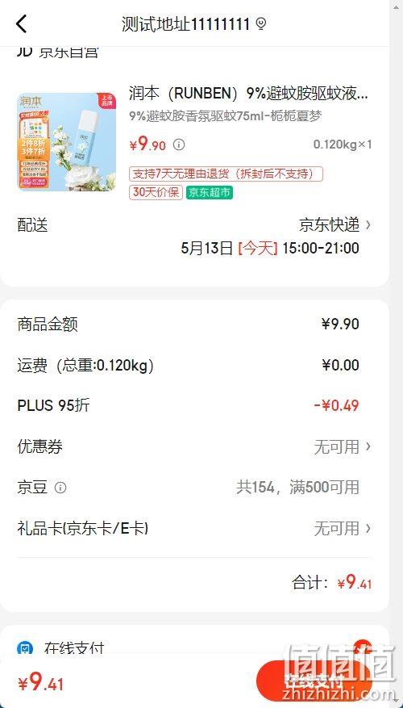Tap the 在线支付 payment method icon
403x708 pixels.
[x=25, y=649]
